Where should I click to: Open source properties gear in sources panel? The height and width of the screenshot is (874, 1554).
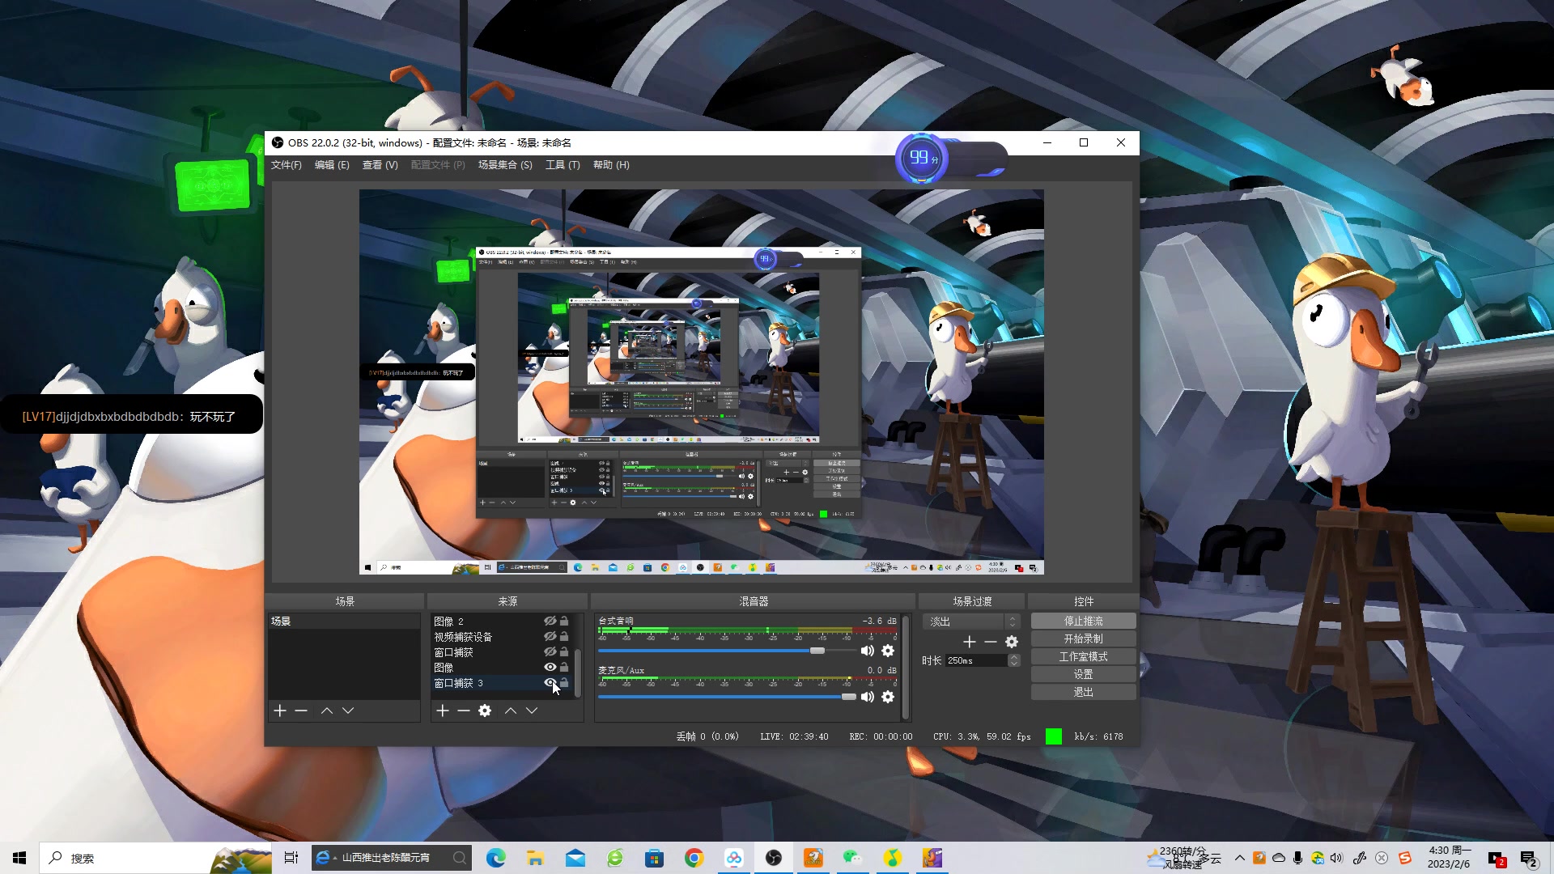click(x=485, y=711)
